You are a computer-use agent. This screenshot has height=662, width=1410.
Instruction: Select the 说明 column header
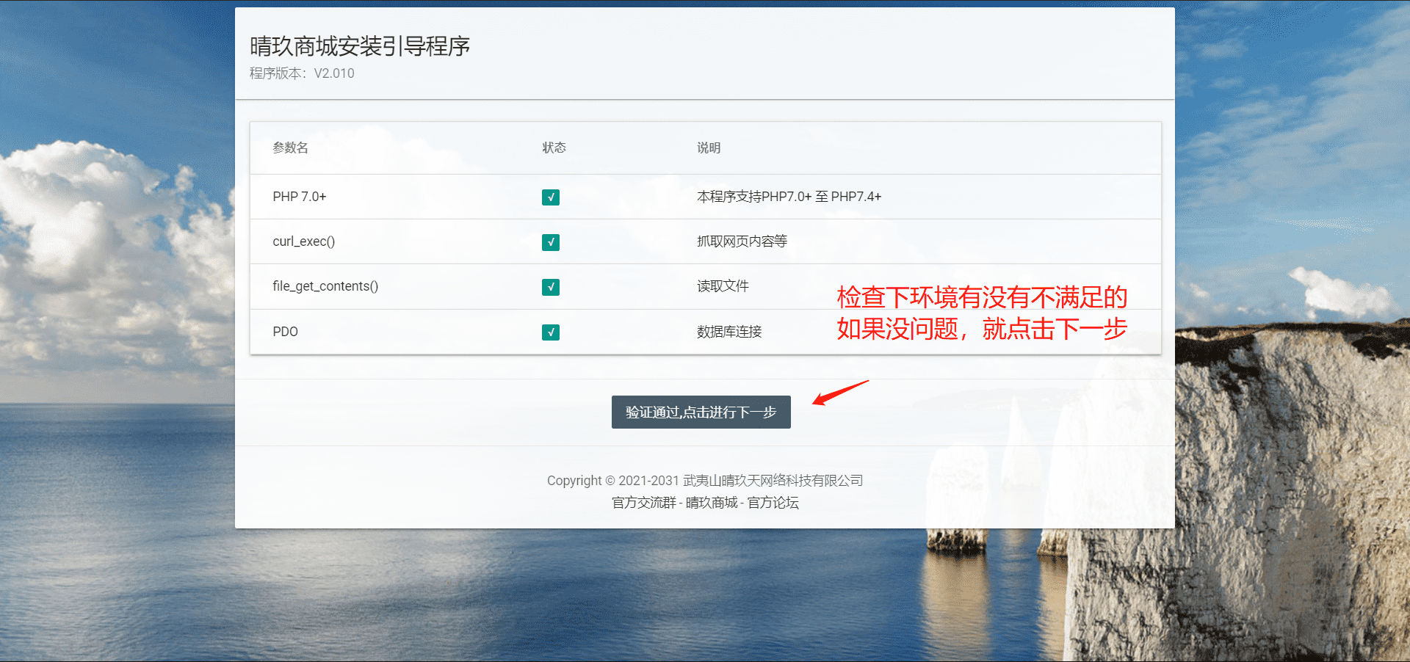point(709,148)
